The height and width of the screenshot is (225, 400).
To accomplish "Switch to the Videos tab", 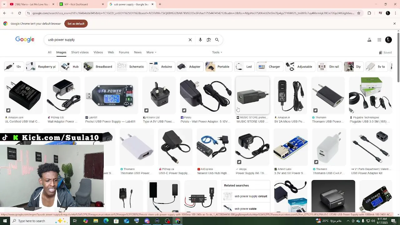I will [98, 52].
